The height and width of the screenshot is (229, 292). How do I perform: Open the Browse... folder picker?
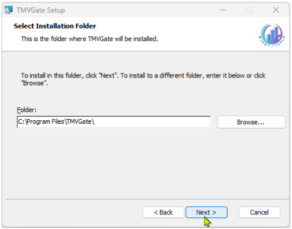coord(251,122)
